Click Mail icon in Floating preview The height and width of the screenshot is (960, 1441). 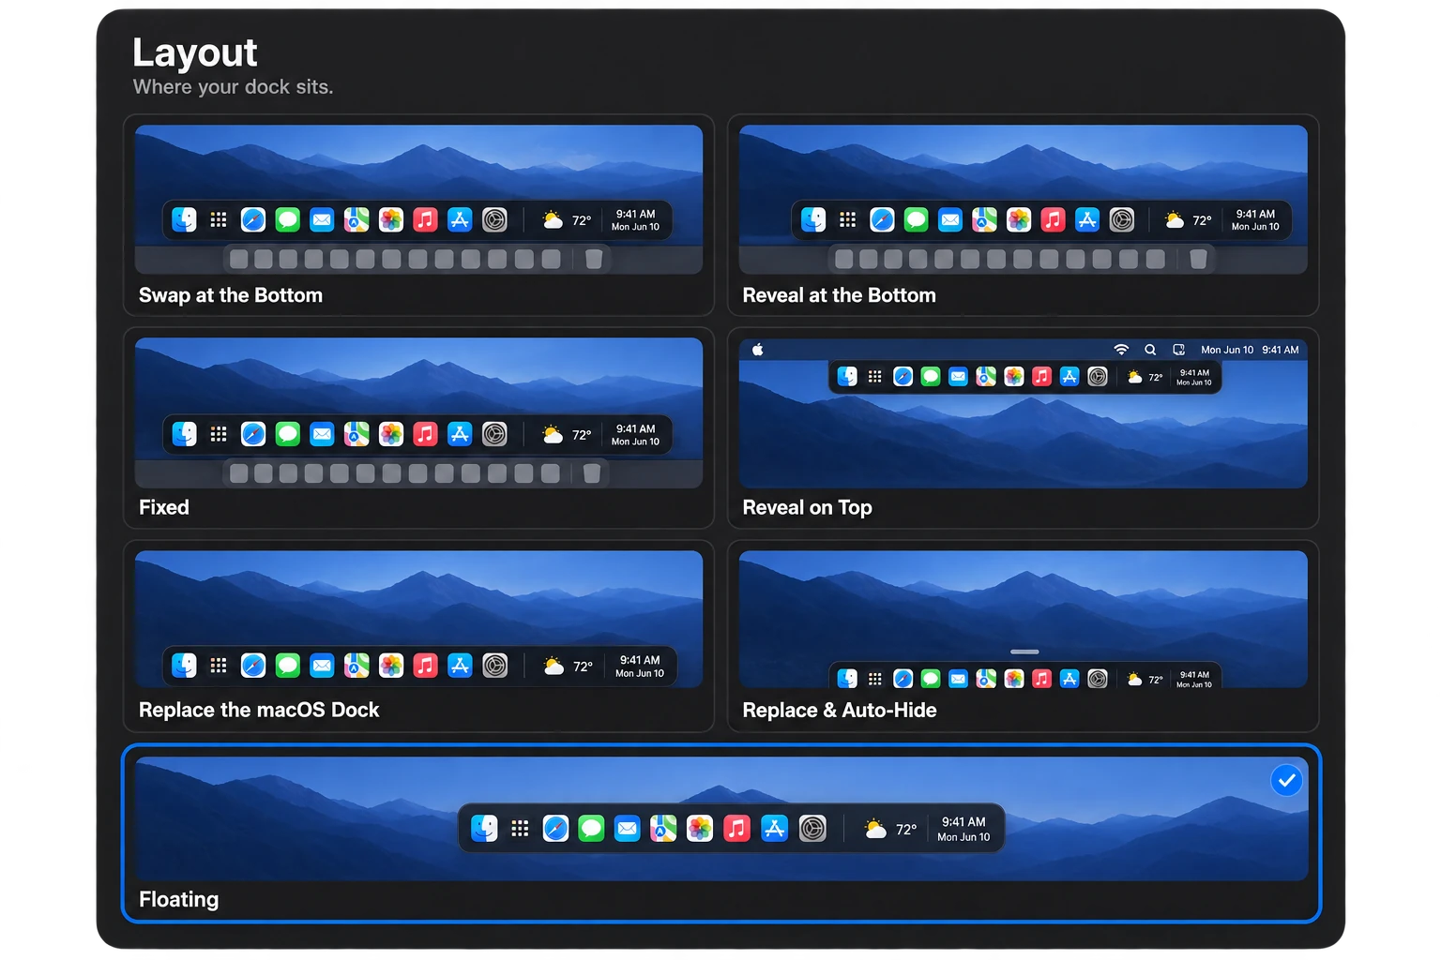pos(627,828)
